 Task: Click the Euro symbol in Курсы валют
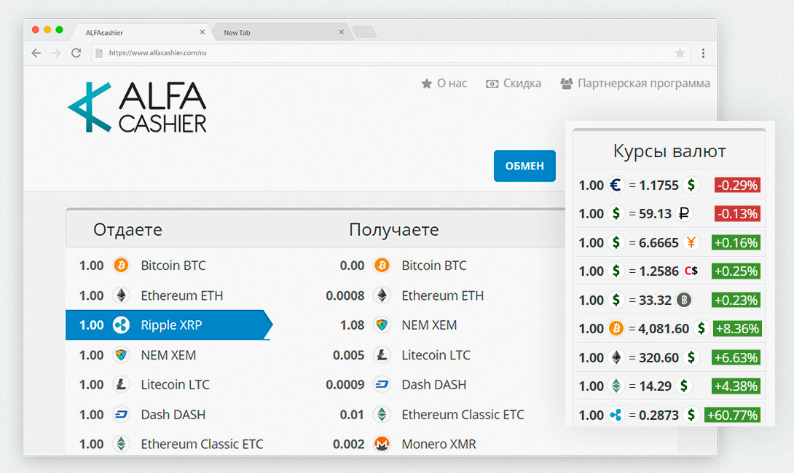click(616, 185)
